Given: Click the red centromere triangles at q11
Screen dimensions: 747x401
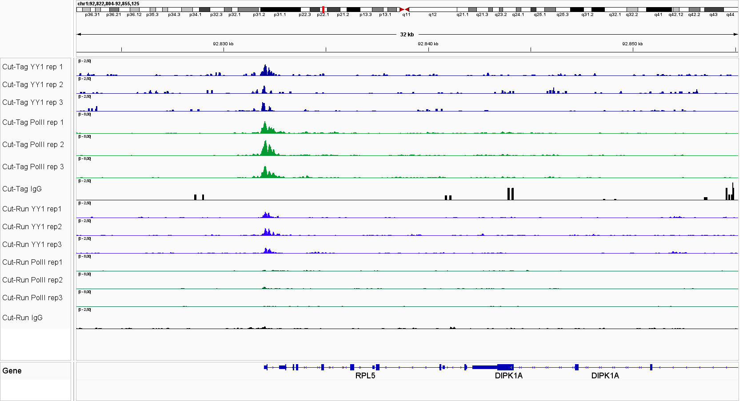Looking at the screenshot, I should click(404, 9).
